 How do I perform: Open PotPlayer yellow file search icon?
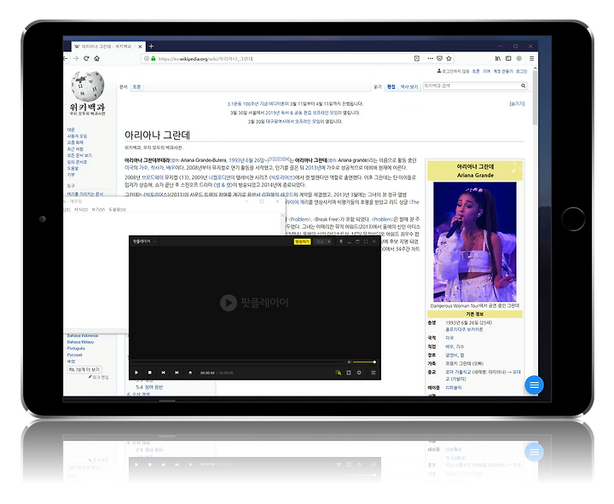(339, 373)
